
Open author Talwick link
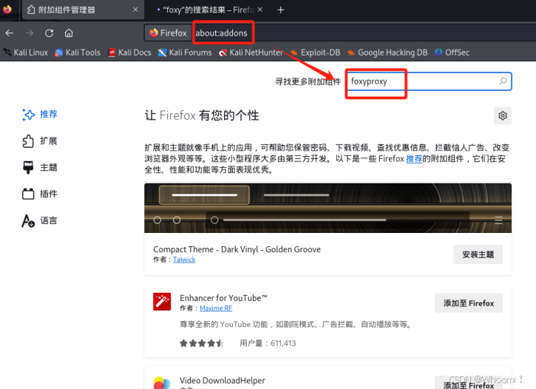coord(184,260)
